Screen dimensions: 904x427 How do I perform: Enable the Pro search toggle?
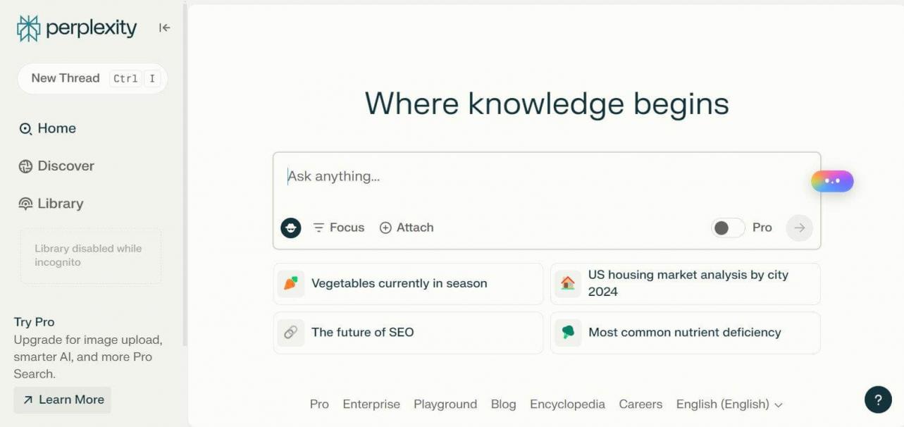point(728,228)
